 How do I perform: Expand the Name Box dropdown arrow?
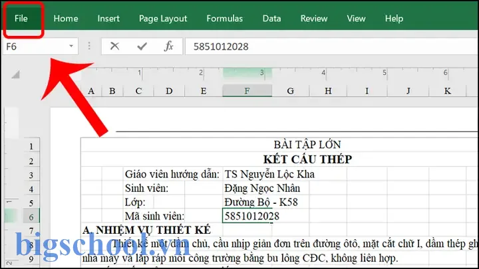[x=71, y=46]
